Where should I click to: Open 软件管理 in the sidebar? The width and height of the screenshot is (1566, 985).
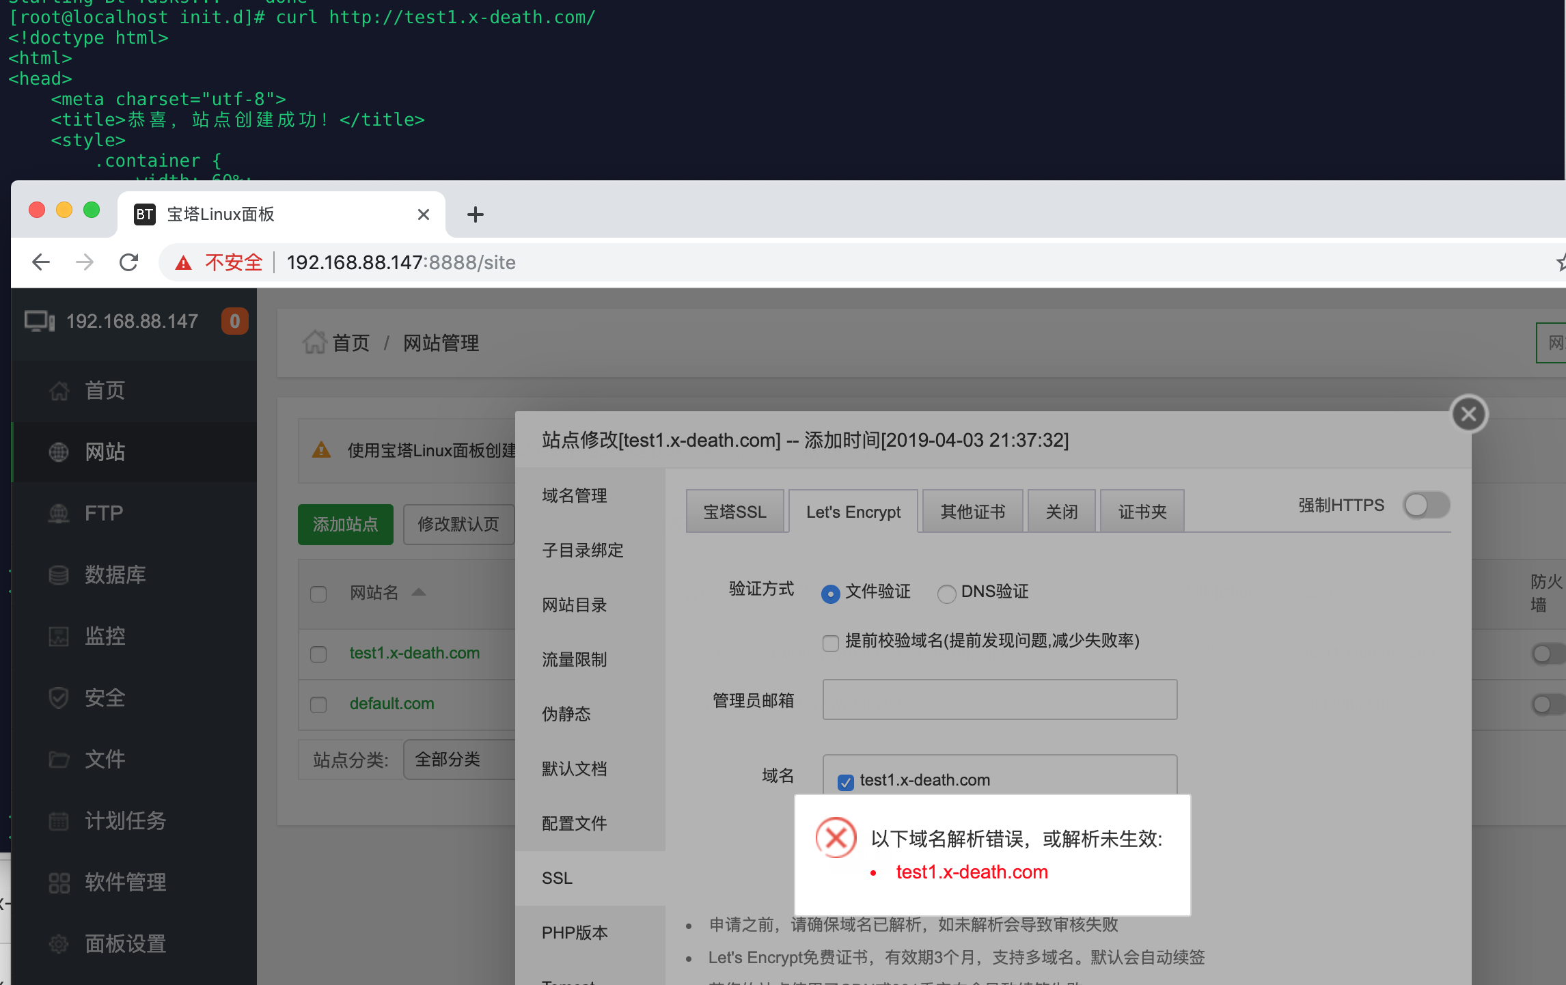pos(134,883)
